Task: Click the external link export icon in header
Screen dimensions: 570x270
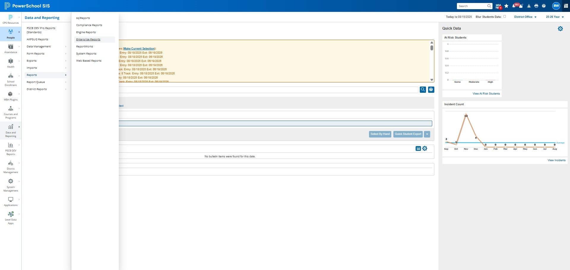Action: [521, 6]
